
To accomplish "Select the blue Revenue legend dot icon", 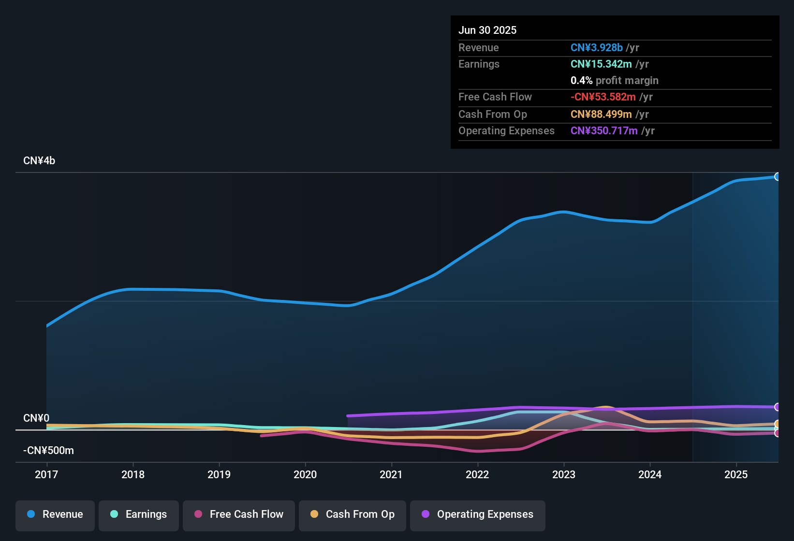I will tap(30, 514).
